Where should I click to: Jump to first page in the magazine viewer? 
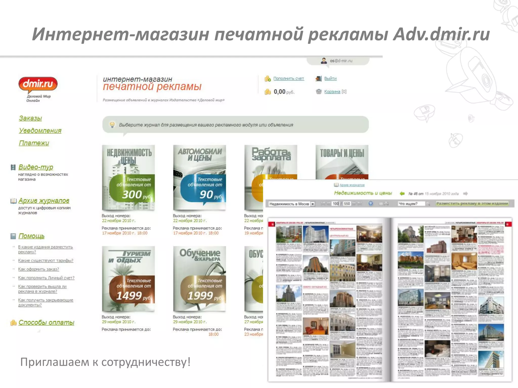(323, 203)
